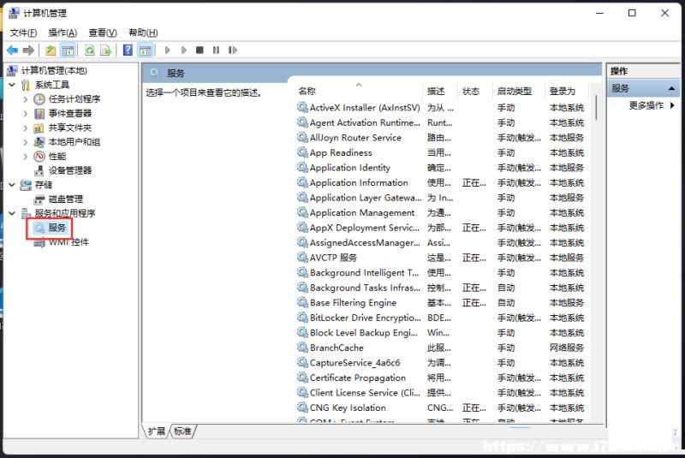Select 本地用户和组 in the tree

[74, 142]
